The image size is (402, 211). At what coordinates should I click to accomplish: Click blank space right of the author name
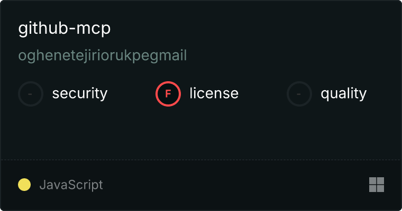[291, 55]
